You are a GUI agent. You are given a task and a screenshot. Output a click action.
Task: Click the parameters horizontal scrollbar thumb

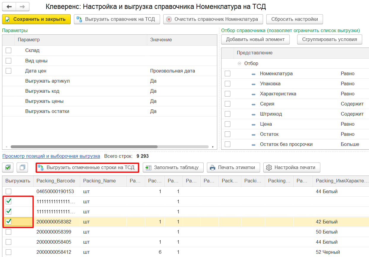click(x=84, y=147)
